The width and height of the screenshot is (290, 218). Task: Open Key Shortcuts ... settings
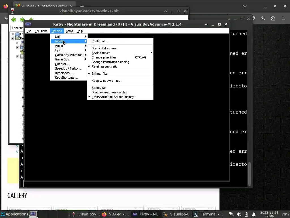[69, 77]
